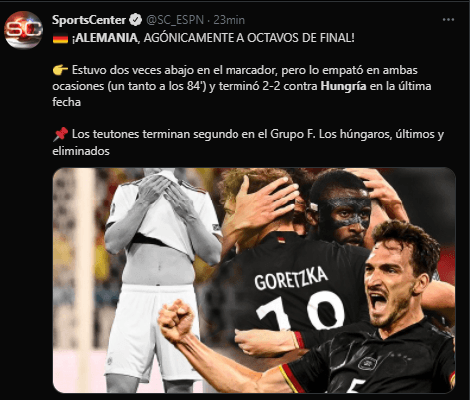The image size is (470, 400).
Task: Click the pointing hand emoji
Action: [60, 70]
